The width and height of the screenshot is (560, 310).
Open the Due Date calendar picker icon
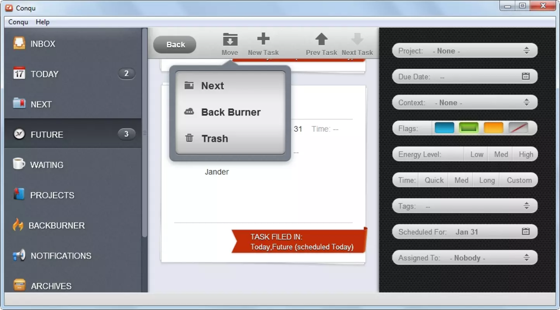tap(525, 76)
